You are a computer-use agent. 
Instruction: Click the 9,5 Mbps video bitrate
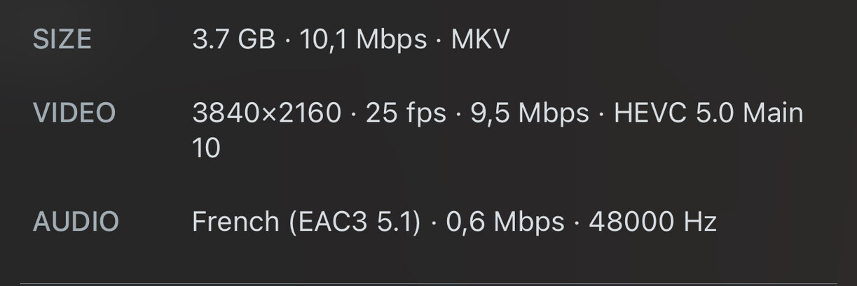pyautogui.click(x=529, y=113)
